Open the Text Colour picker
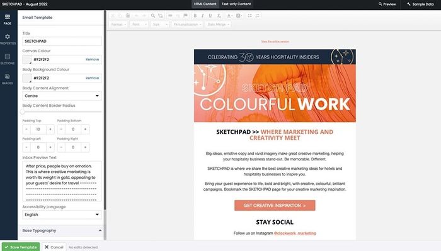This screenshot has height=251, width=441. click(229, 16)
